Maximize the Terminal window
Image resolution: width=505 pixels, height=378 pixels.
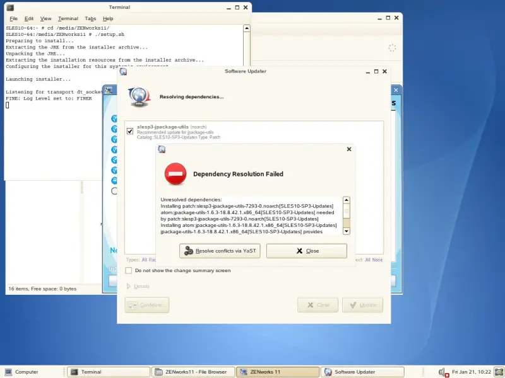(237, 8)
